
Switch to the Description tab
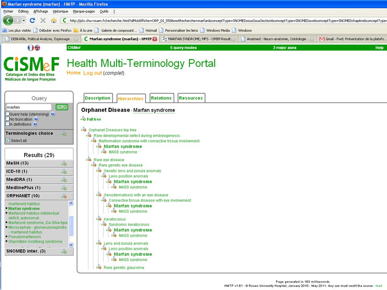pyautogui.click(x=98, y=98)
